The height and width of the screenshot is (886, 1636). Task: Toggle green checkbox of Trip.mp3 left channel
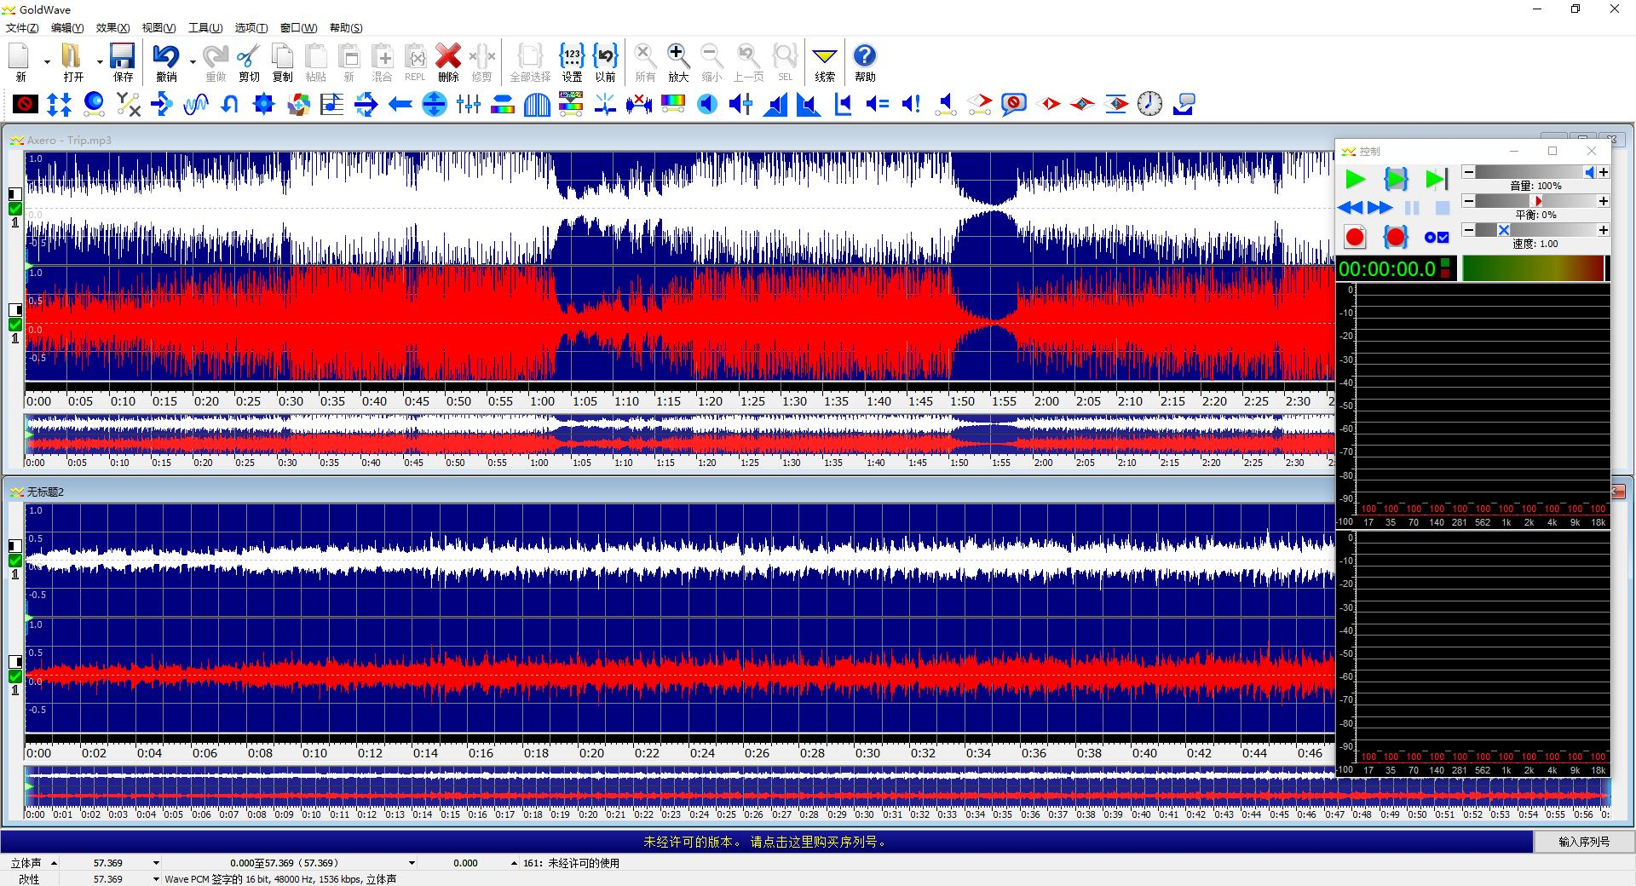(15, 209)
